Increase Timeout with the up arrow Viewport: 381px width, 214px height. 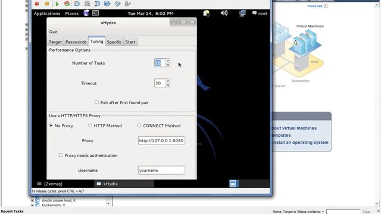click(x=168, y=81)
